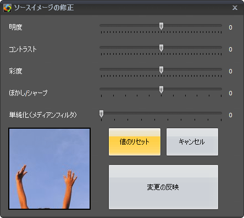Click the ぼかし/シャープ label

coord(28,93)
